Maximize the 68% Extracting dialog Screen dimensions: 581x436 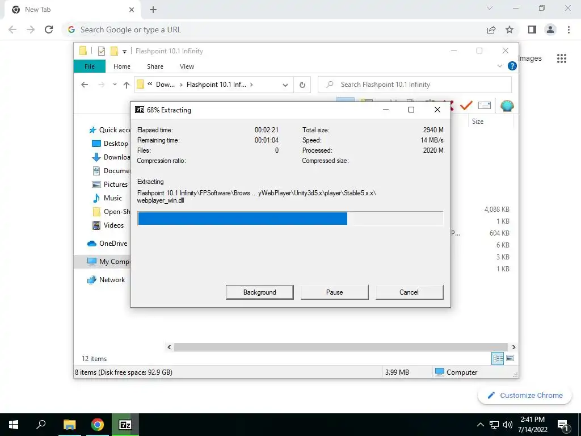tap(411, 110)
